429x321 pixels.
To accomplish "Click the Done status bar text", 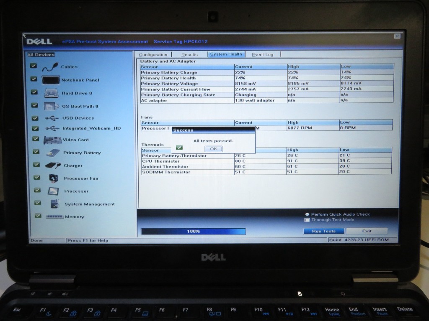I will [x=37, y=240].
